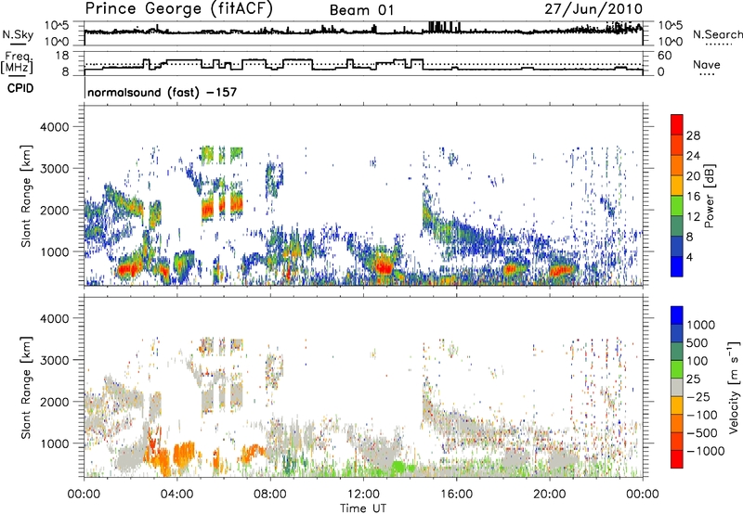This screenshot has height=514, width=743.
Task: Click the '4000' tick on the power panel
Action: (54, 127)
